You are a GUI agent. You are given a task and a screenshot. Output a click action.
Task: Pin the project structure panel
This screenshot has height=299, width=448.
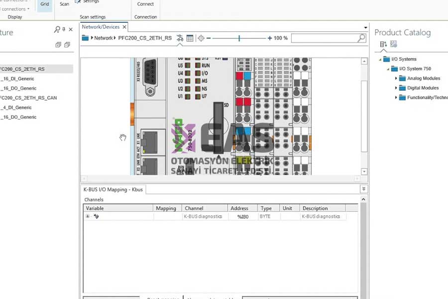(x=64, y=29)
